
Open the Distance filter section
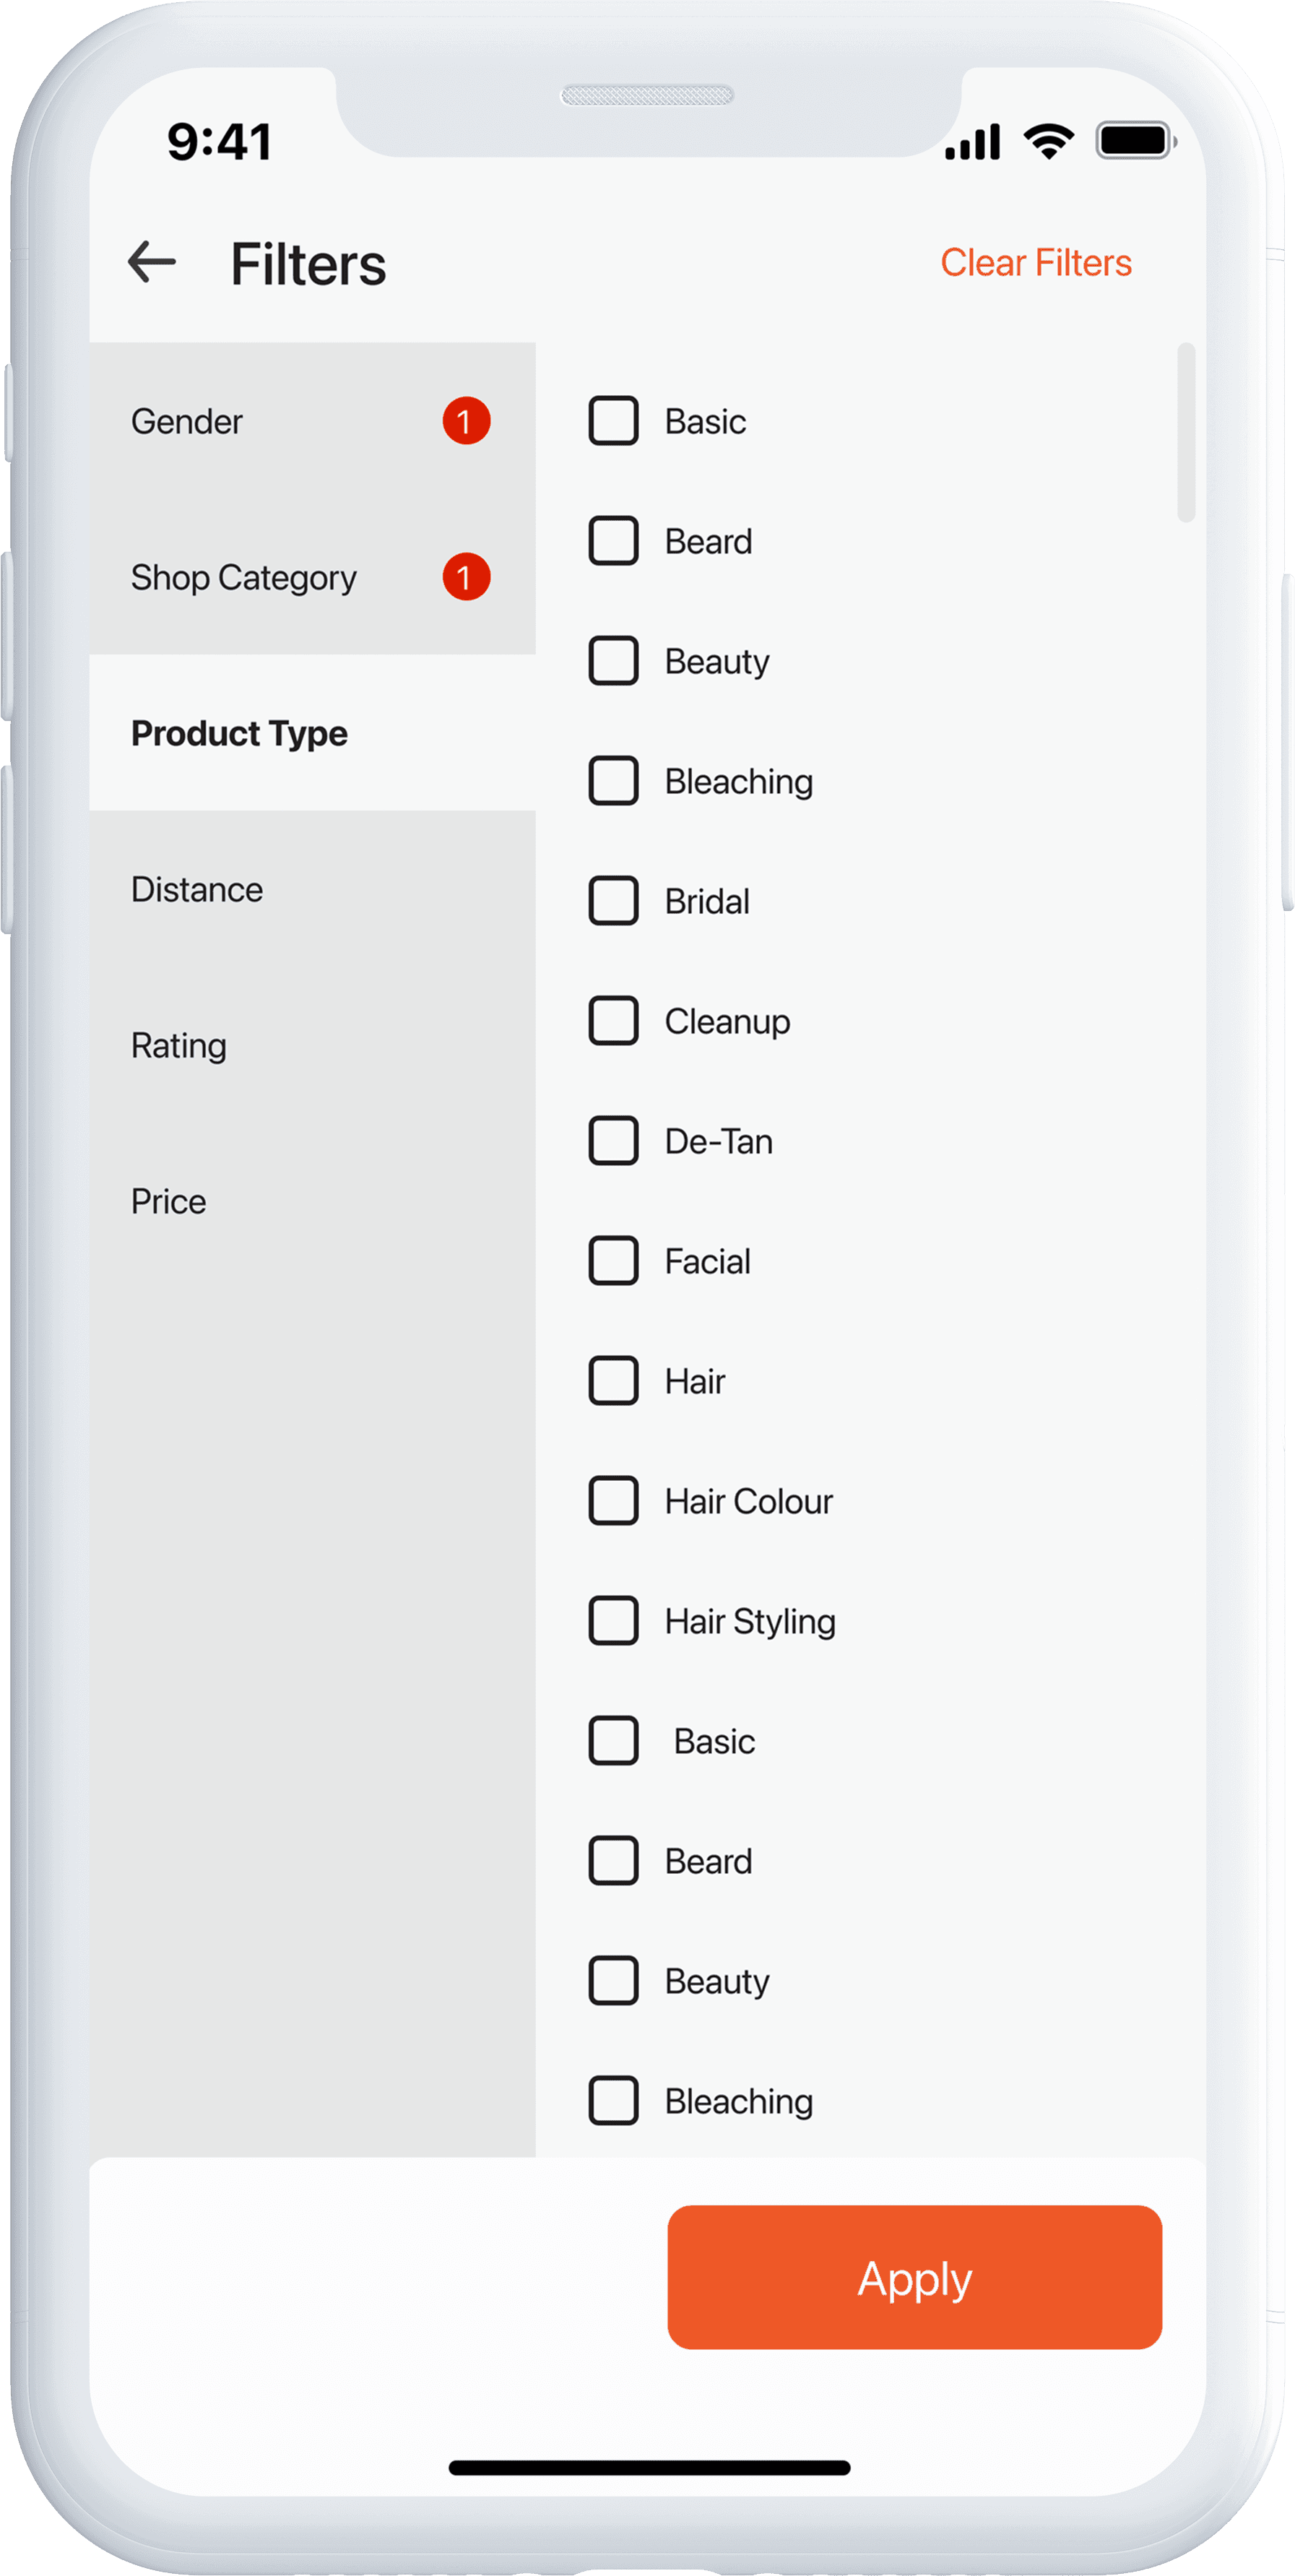point(197,890)
